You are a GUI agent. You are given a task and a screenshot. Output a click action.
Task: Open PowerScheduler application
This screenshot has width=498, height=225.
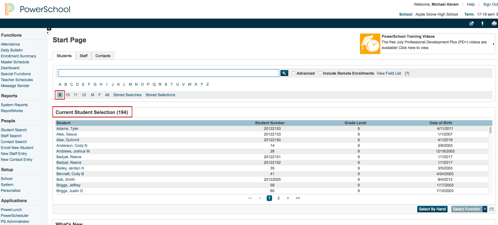[15, 216]
